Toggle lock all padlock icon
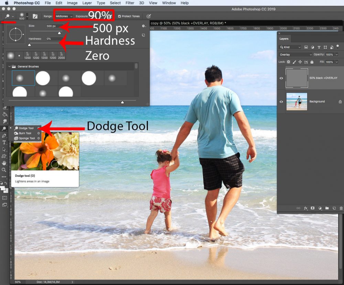The height and width of the screenshot is (285, 344). [x=312, y=62]
